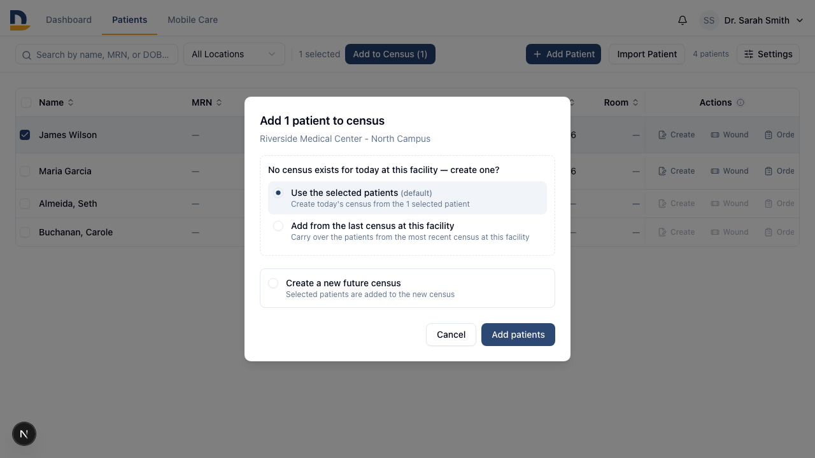The image size is (815, 458).
Task: Toggle the select-all header checkbox
Action: click(26, 102)
